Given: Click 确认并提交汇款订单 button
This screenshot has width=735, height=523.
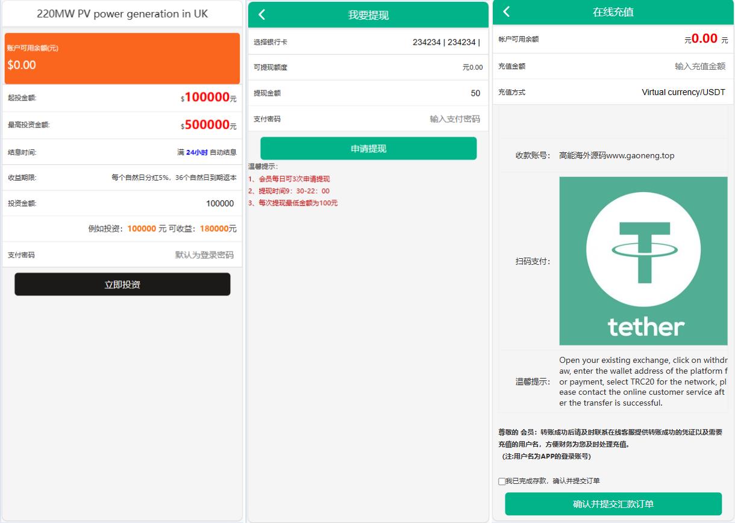Looking at the screenshot, I should pyautogui.click(x=613, y=504).
